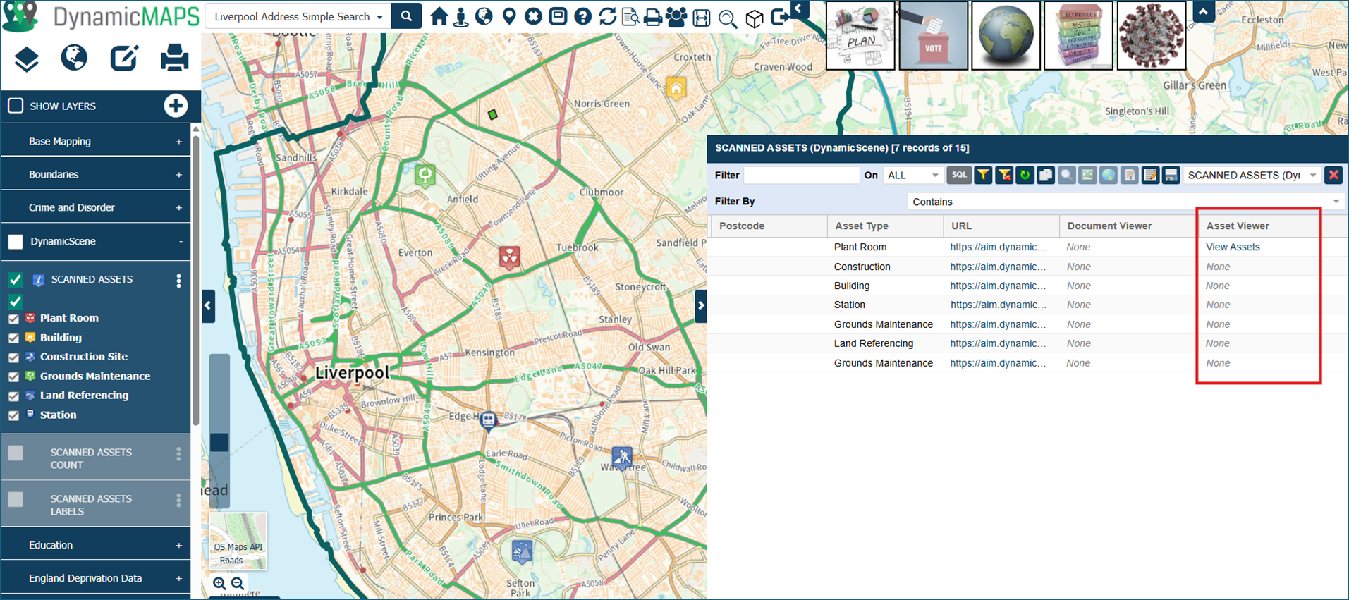
Task: Click the map zoom slider handle
Action: pyautogui.click(x=219, y=442)
